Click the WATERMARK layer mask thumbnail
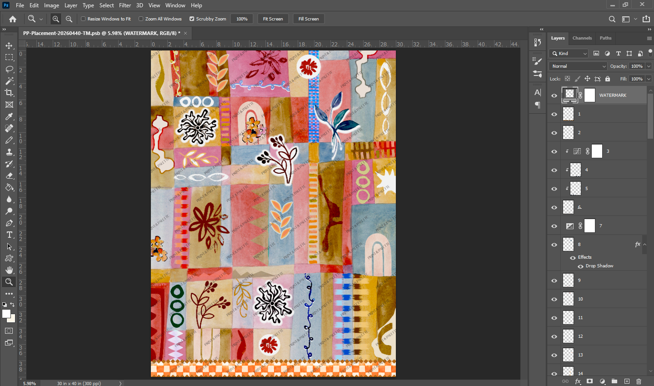This screenshot has width=654, height=386. 589,95
